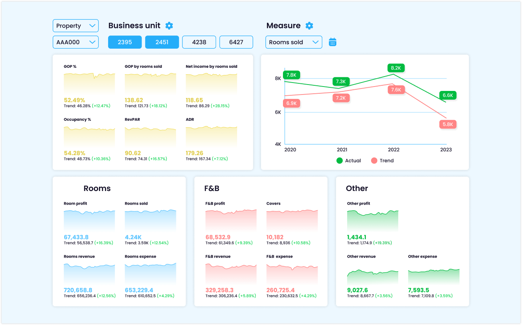Select the Covers value 10,182
Screen dimensions: 522x325
pos(275,237)
